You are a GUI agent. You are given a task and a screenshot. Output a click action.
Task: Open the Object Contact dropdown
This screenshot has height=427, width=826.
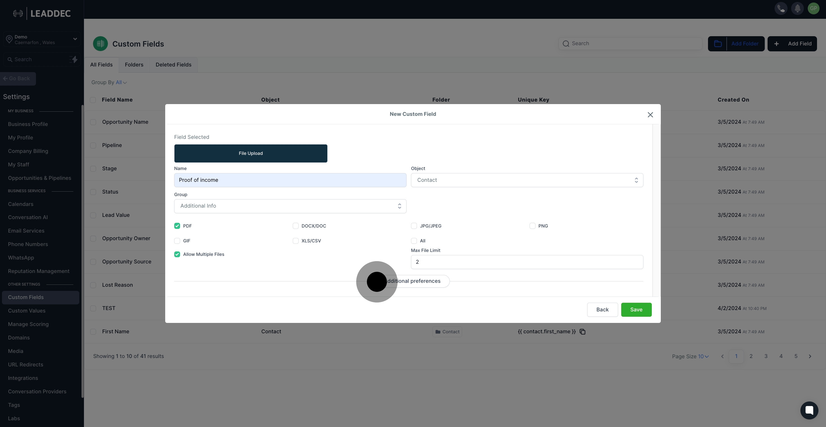click(527, 180)
